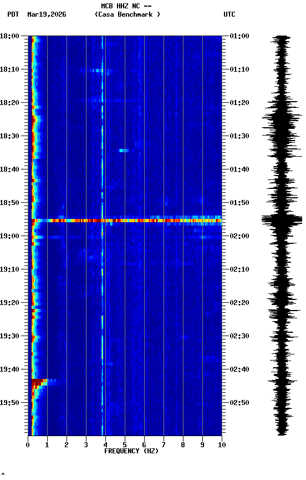Screen dimensions: 306x480
Task: Click the 01:40 UTC time label
Action: click(239, 169)
